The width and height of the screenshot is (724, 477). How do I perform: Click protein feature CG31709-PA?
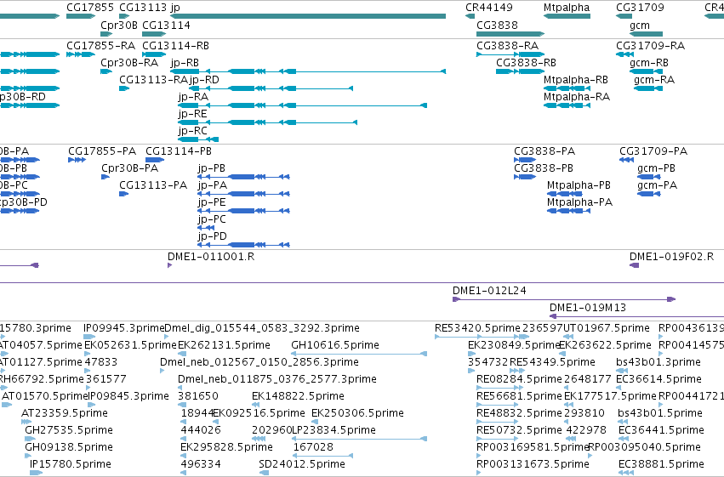pos(626,160)
